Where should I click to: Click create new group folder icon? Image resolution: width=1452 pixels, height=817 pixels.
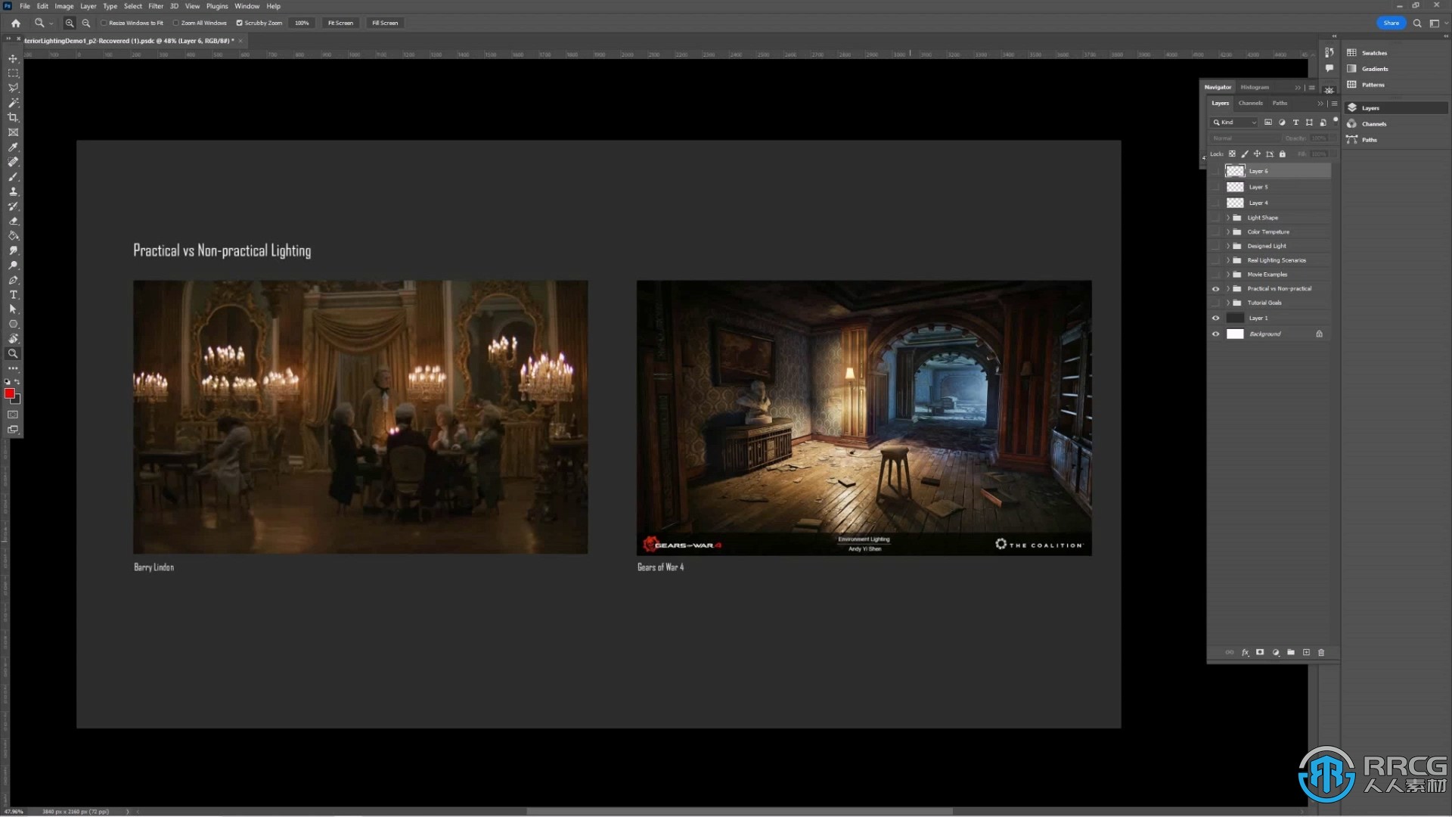click(1291, 652)
